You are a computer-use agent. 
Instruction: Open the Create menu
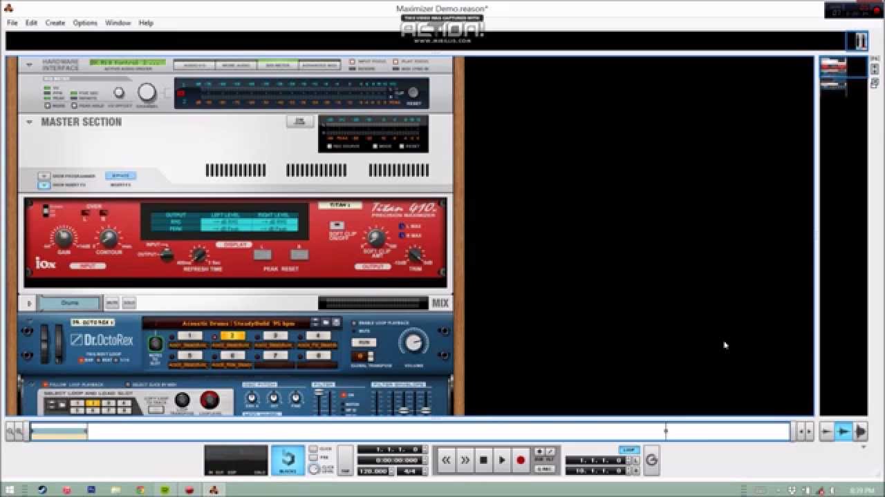pos(55,23)
